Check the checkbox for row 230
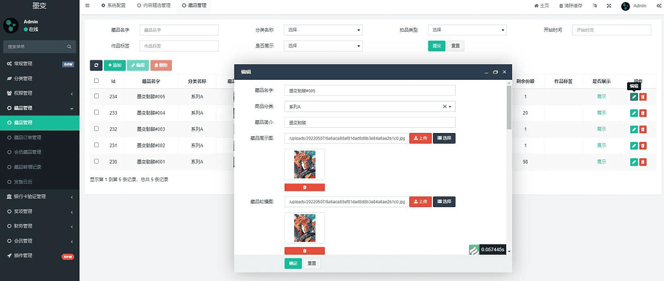The width and height of the screenshot is (664, 281). pyautogui.click(x=96, y=161)
